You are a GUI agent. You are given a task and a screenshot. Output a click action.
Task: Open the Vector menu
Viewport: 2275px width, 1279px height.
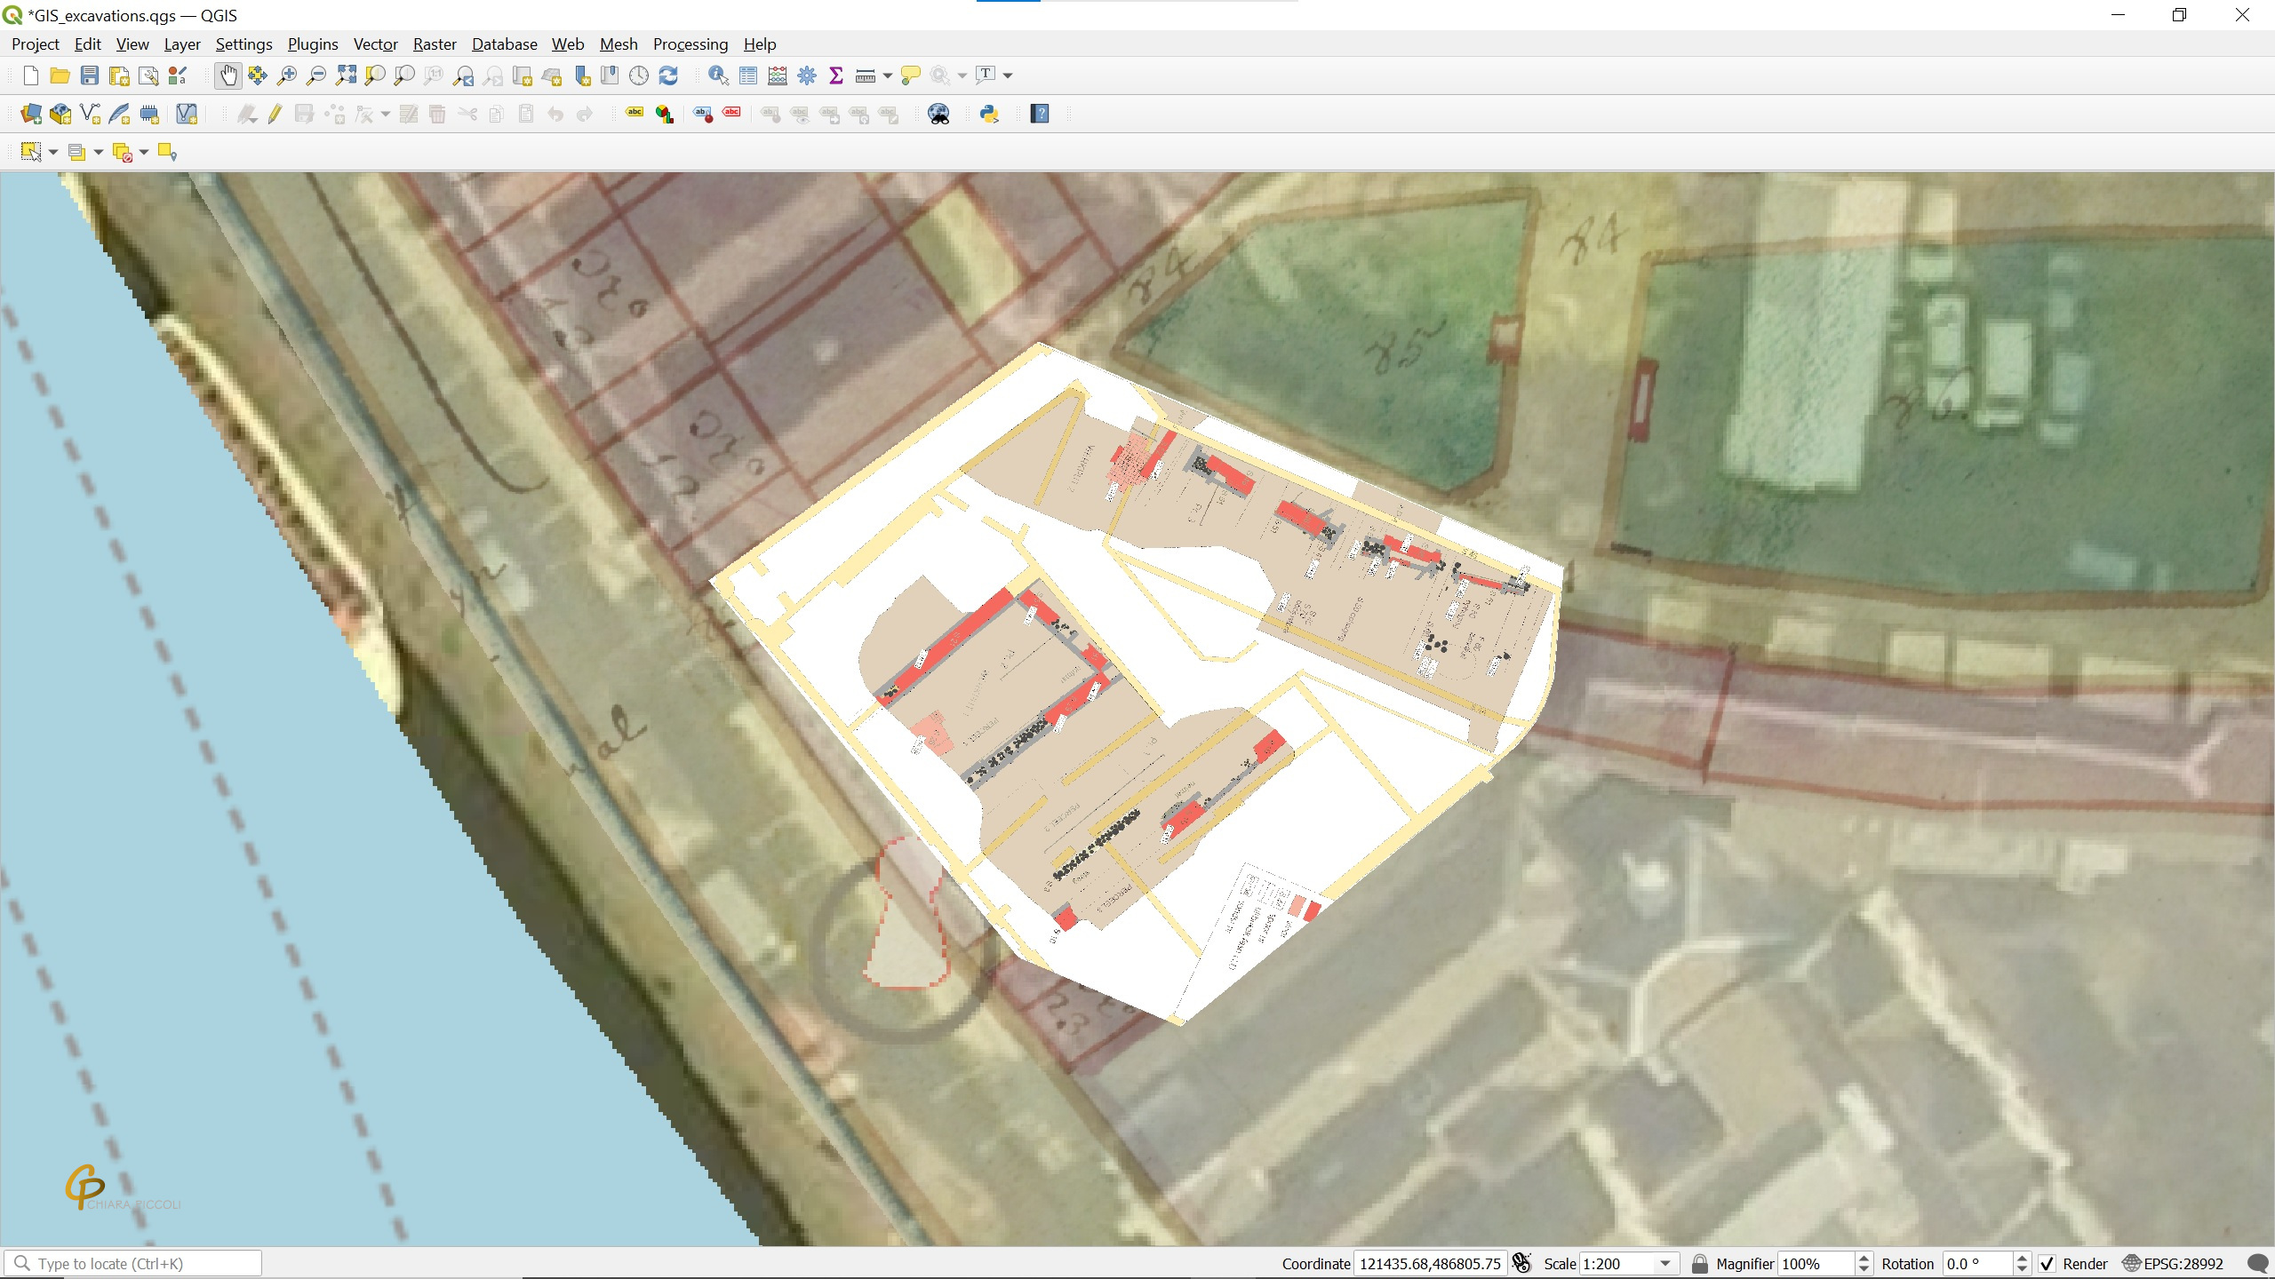tap(375, 44)
